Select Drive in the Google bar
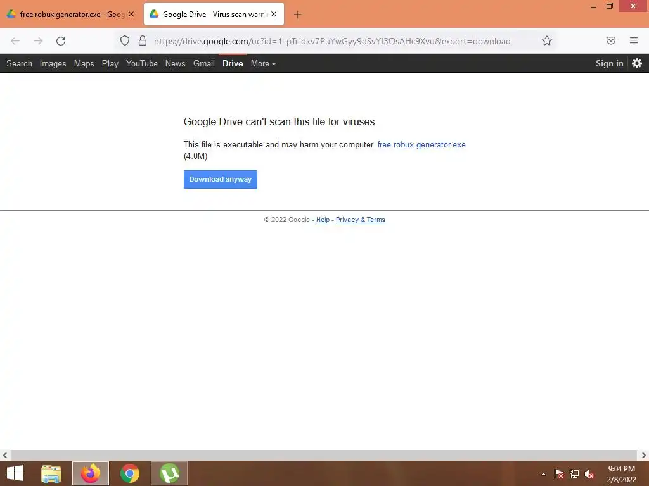Viewport: 649px width, 486px height. [233, 64]
